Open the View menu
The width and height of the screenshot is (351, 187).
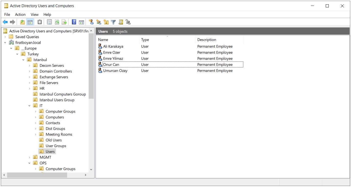tap(34, 15)
